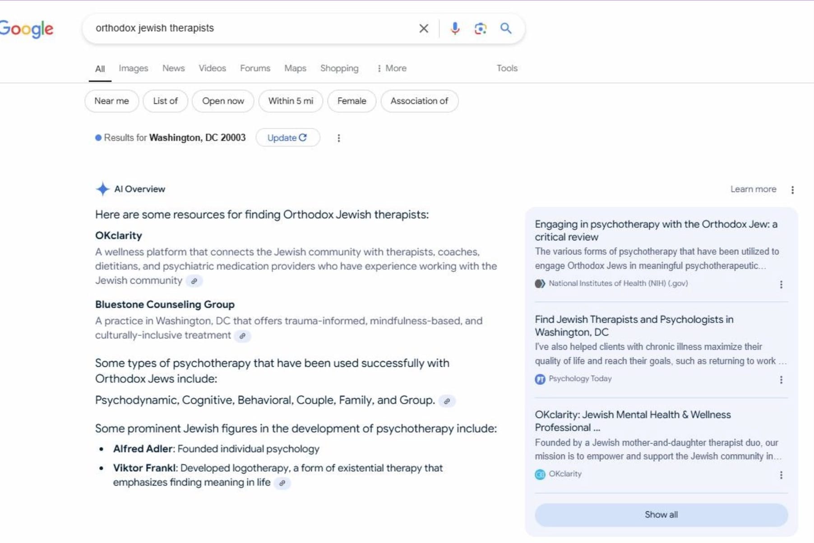814x543 pixels.
Task: Open source link icon after Viktor Frankl bullet
Action: pyautogui.click(x=282, y=483)
